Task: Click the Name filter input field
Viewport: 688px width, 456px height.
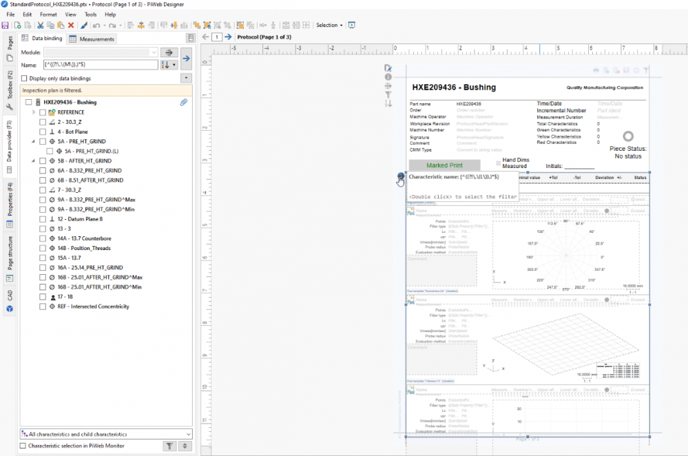Action: click(100, 65)
